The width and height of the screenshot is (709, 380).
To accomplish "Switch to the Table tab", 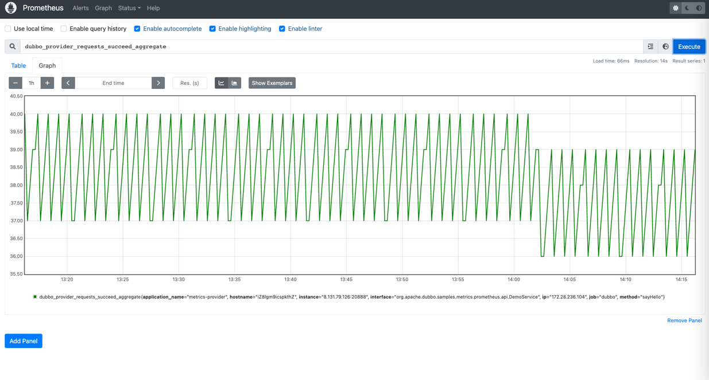I will [x=18, y=65].
